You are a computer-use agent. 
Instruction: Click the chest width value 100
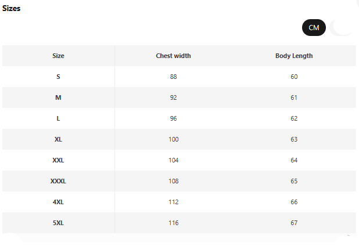(173, 139)
